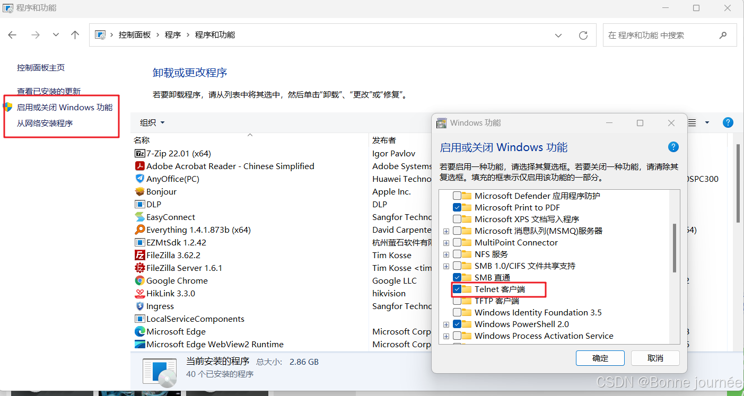The height and width of the screenshot is (396, 744).
Task: Click the Windows Features list scrollbar thumb
Action: coord(675,248)
